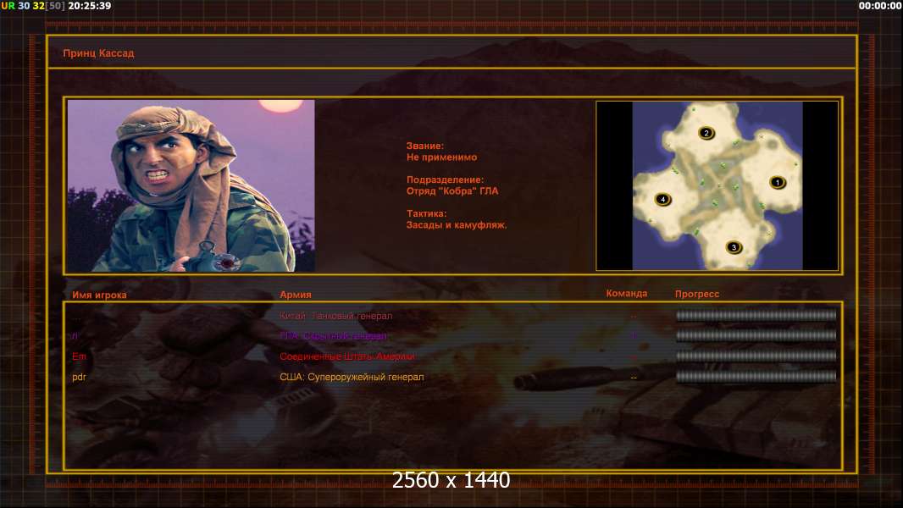Click army 'Китай: Танковый генерал'
Viewport: 903px width, 508px height.
coord(335,316)
